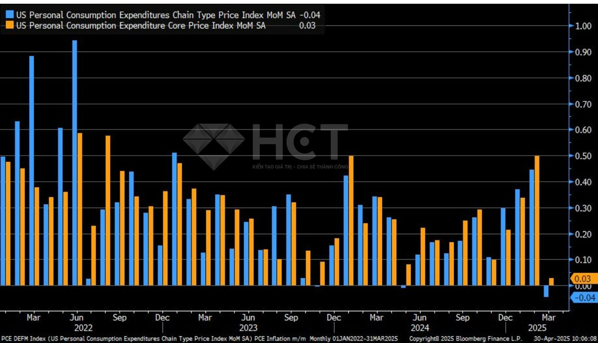Click the blue -0.04 axis value tag
This screenshot has height=343, width=598.
pos(583,298)
